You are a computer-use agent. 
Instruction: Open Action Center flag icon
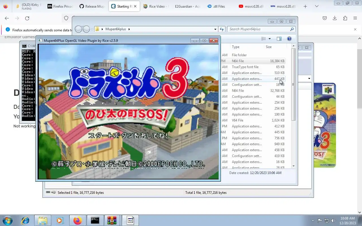tap(320, 221)
